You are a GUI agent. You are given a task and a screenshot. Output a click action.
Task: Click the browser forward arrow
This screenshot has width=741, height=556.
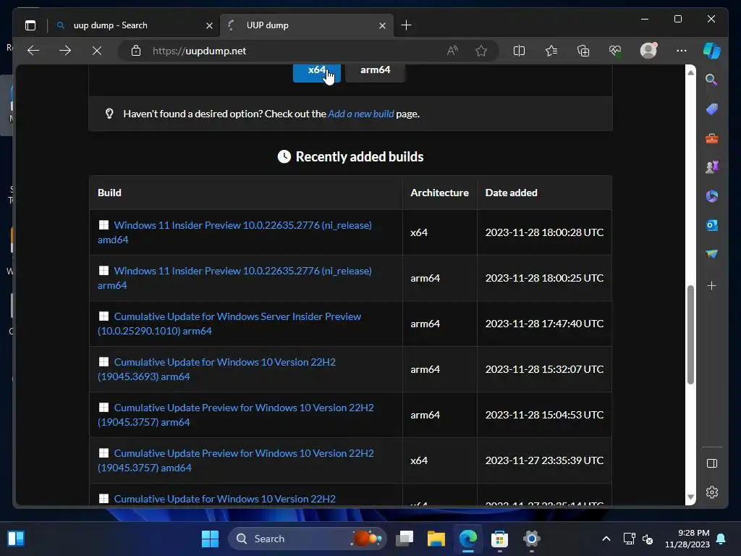65,51
